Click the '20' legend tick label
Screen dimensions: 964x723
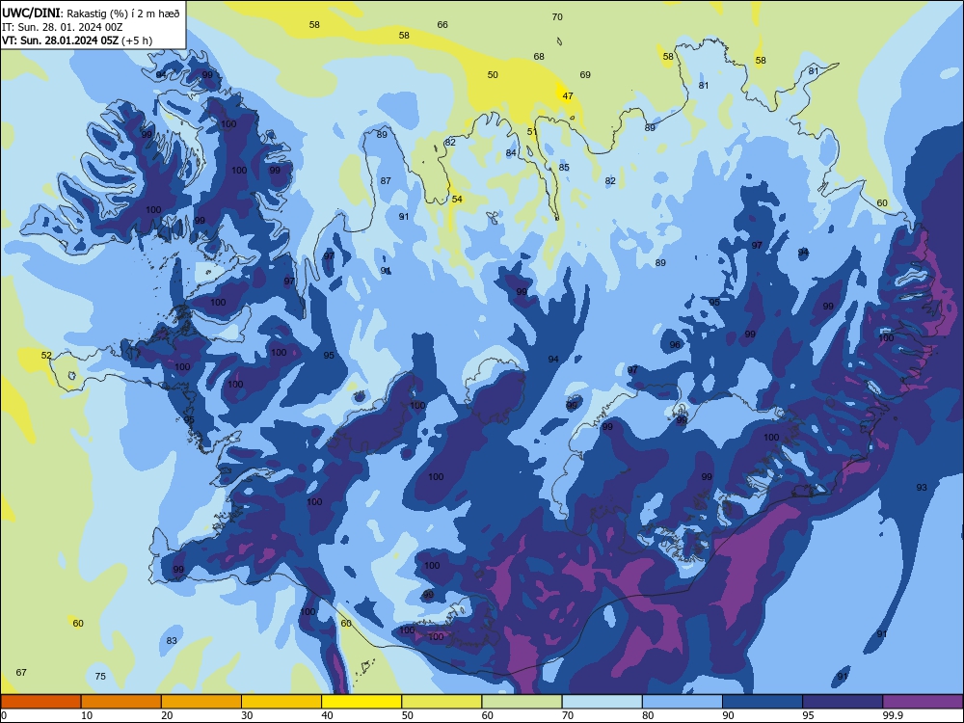coord(167,715)
